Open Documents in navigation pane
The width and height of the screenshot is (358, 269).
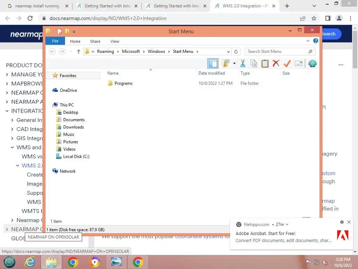point(74,120)
